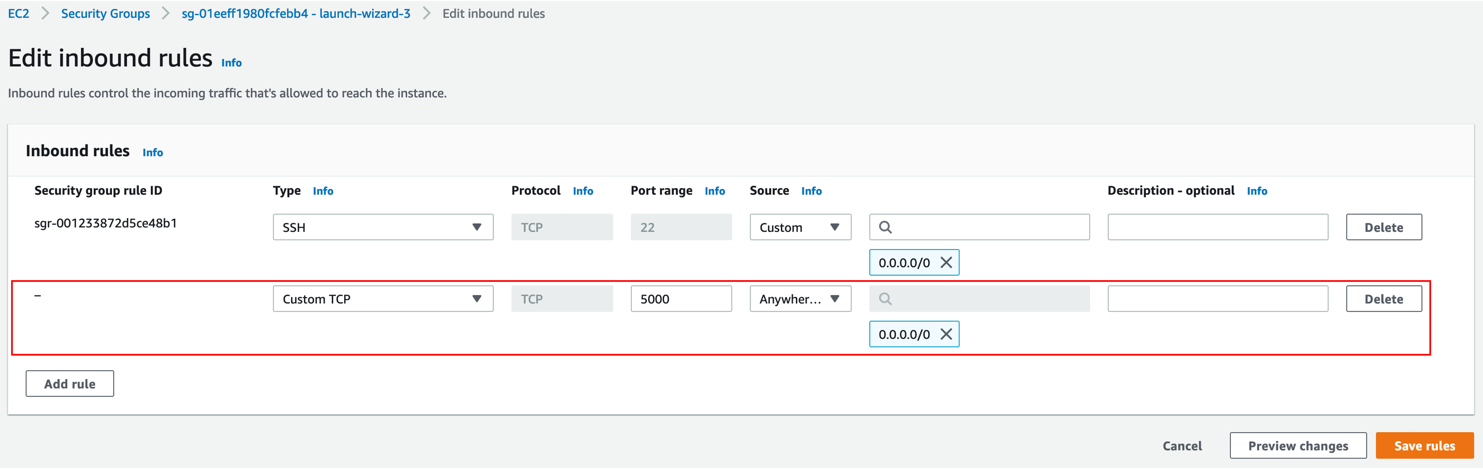Click the Info link next to the Type column
The image size is (1483, 469).
(x=323, y=191)
